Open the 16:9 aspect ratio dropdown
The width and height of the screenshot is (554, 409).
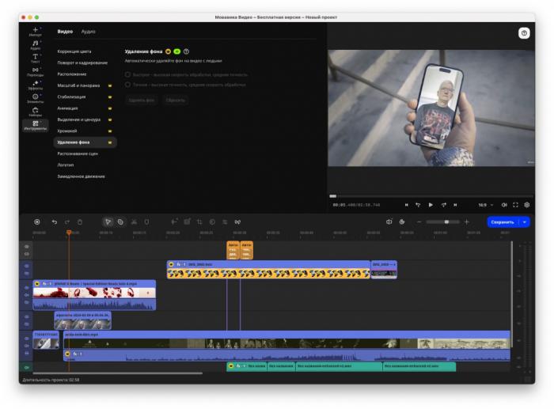pyautogui.click(x=484, y=205)
